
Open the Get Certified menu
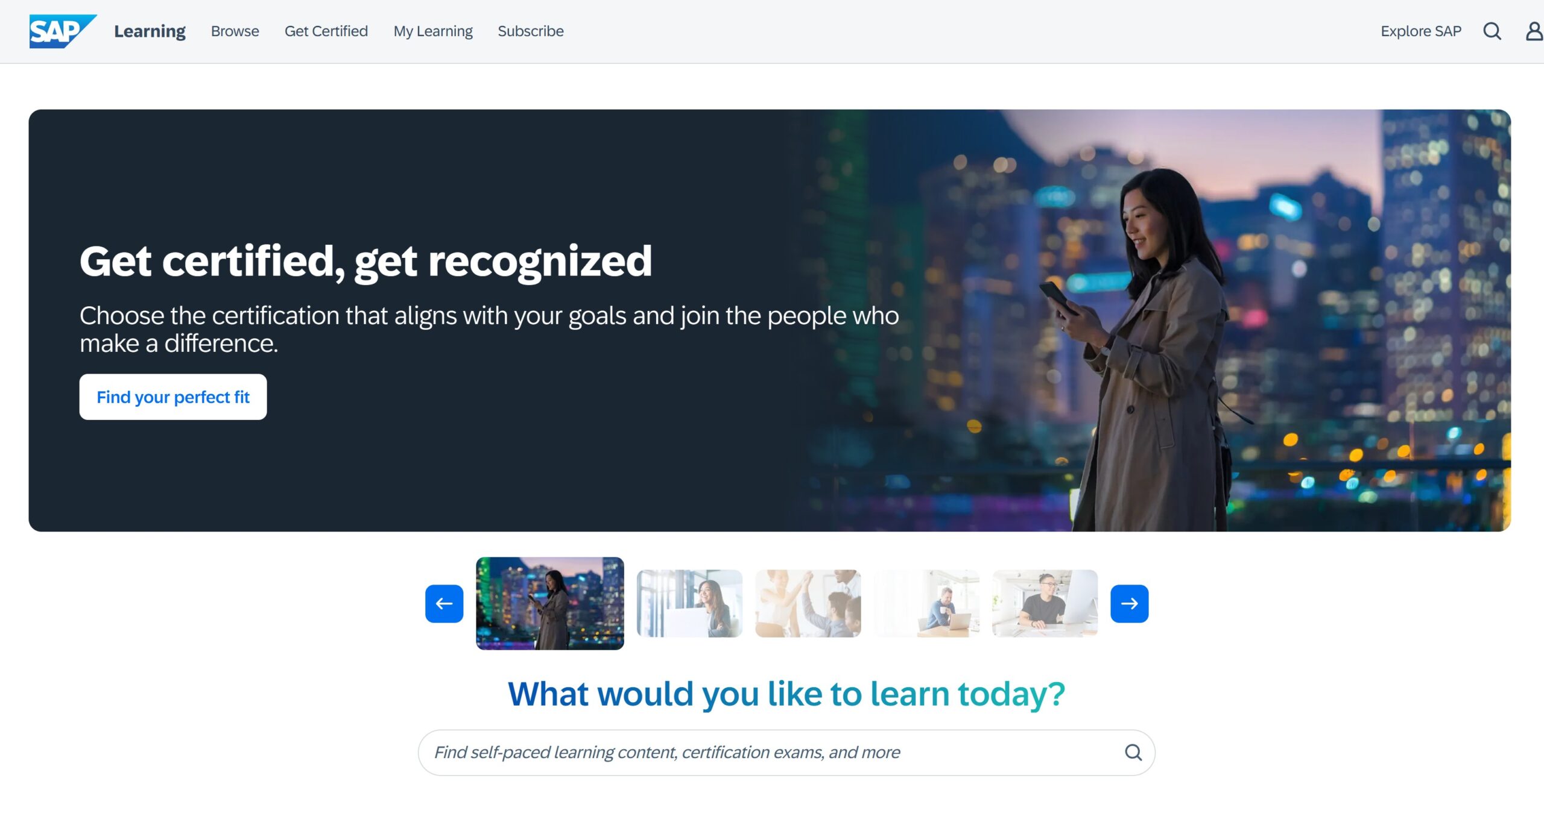click(x=326, y=31)
